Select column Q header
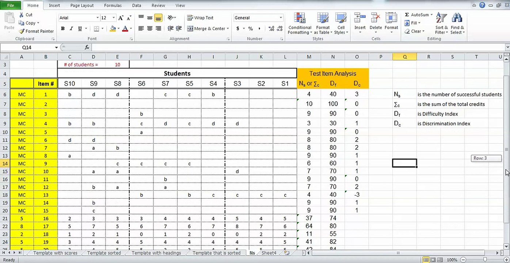Image resolution: width=510 pixels, height=263 pixels. [405, 57]
